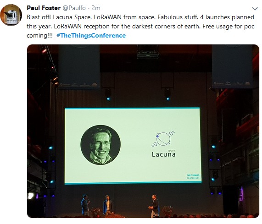Screen dimensions: 262x224
Task: Click the right hanging banner in photo
Action: (233, 66)
